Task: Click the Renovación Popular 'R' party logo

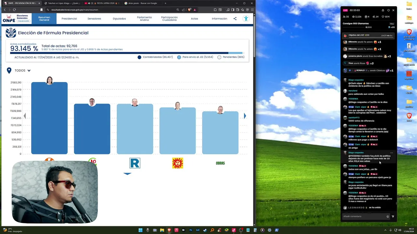Action: (135, 163)
